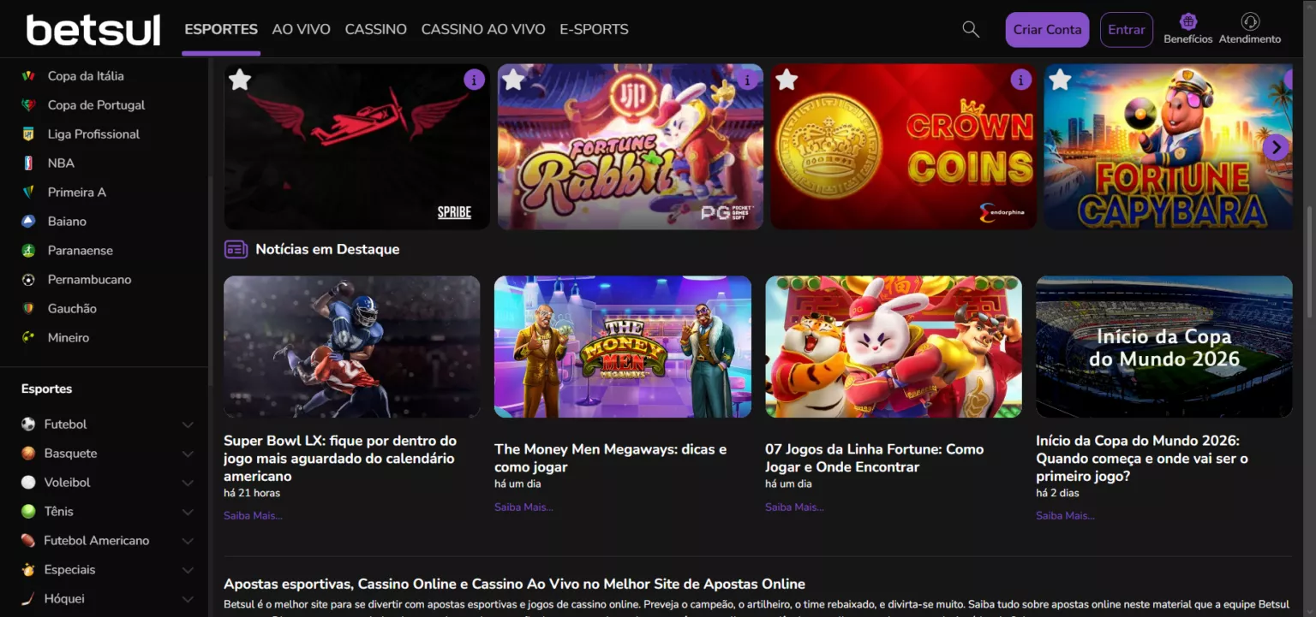Click the search magnifier icon
Screen dimensions: 1316x617
coord(971,29)
